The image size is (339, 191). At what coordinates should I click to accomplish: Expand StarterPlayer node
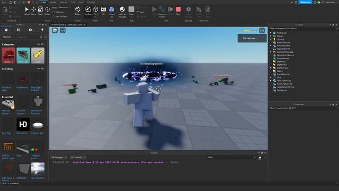click(270, 68)
